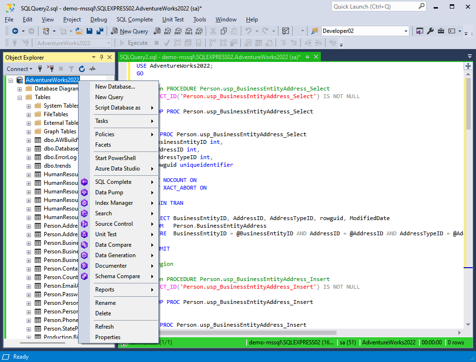The image size is (476, 362).
Task: Select Properties in context menu
Action: click(124, 337)
